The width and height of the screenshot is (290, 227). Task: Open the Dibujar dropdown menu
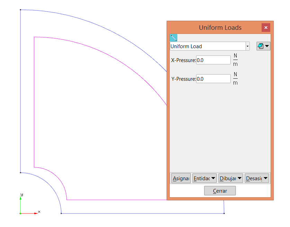[230, 178]
